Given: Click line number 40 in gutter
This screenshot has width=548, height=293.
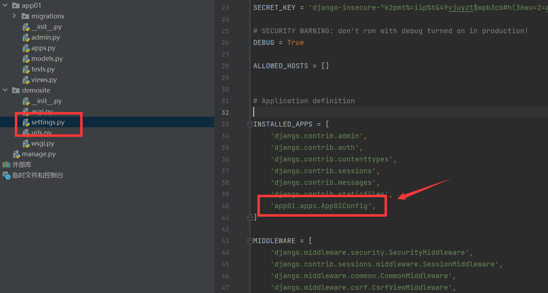Looking at the screenshot, I should (x=225, y=206).
